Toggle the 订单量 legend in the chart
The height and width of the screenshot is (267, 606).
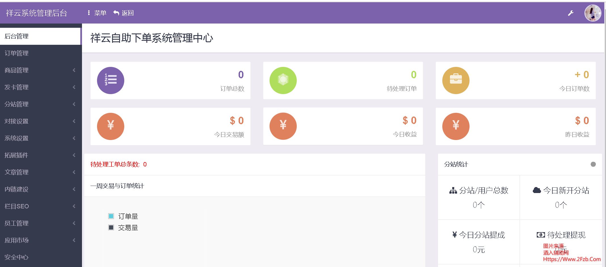click(x=128, y=216)
